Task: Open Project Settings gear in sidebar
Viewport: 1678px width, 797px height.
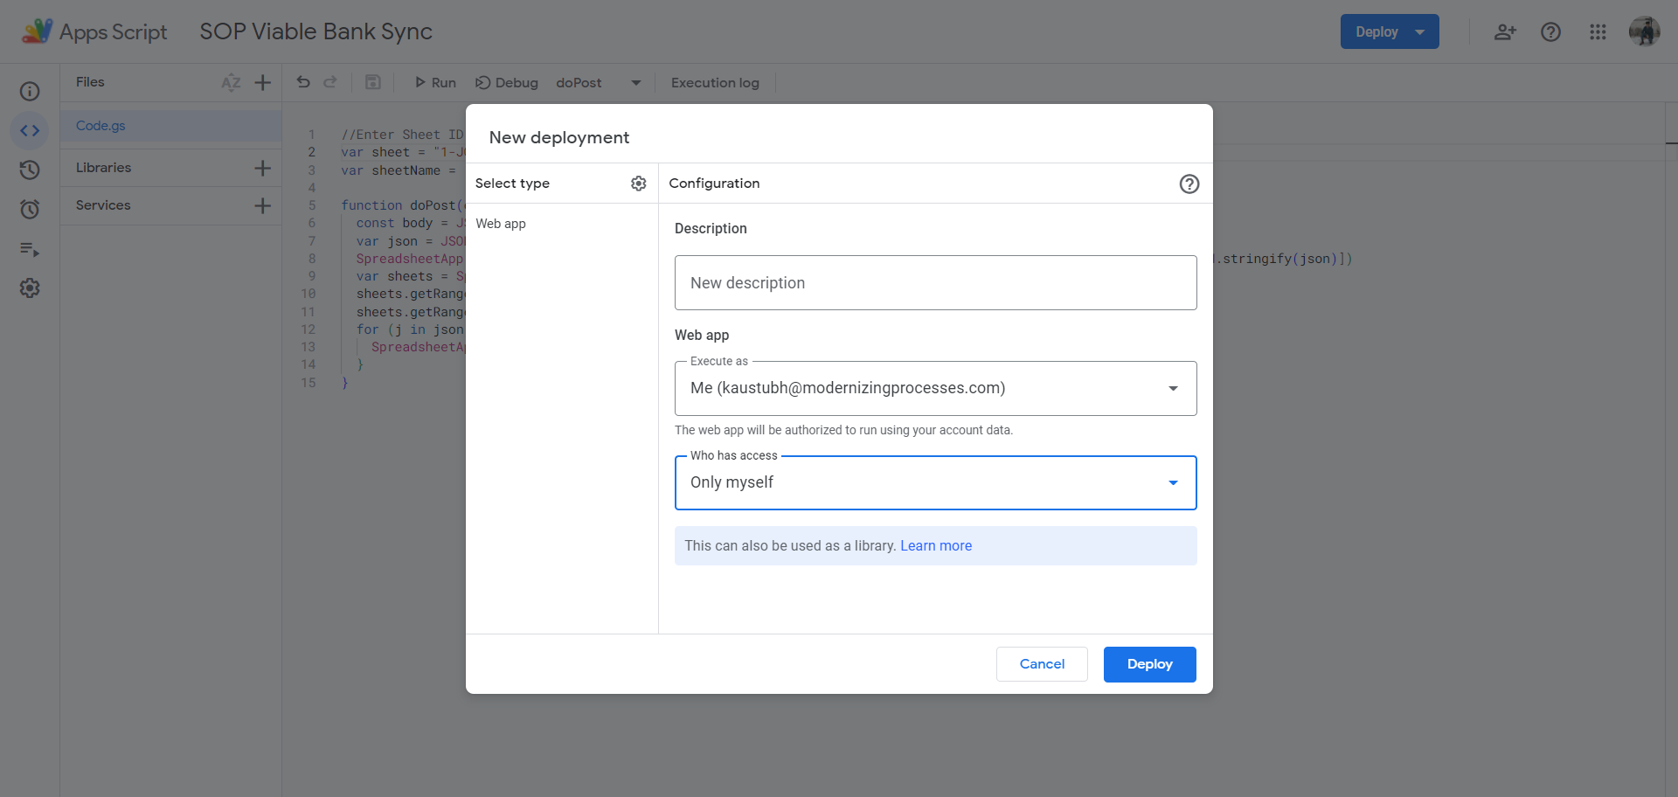Action: (x=30, y=288)
